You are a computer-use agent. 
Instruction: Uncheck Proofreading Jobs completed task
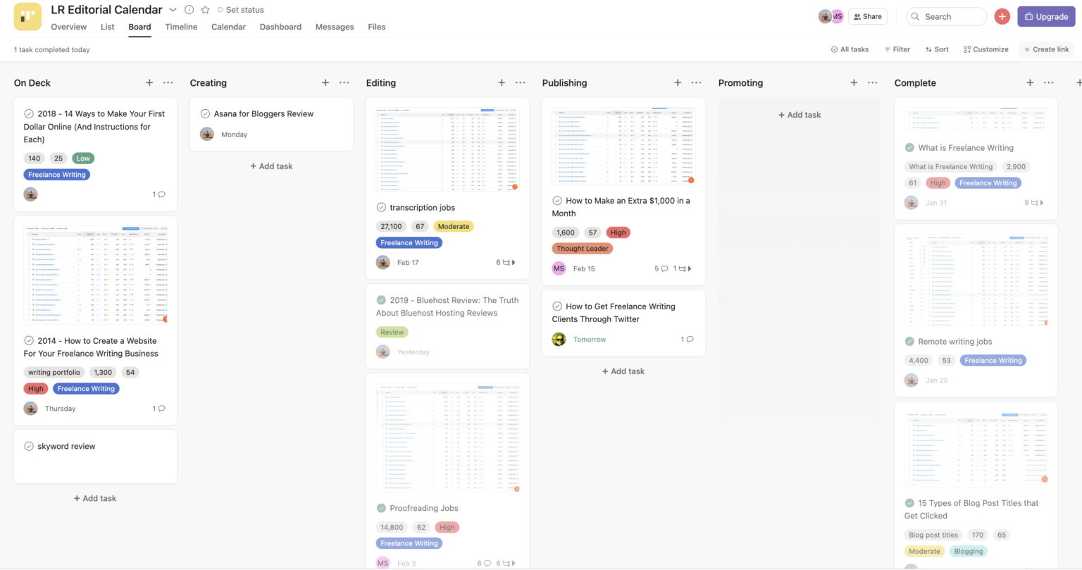coord(381,508)
